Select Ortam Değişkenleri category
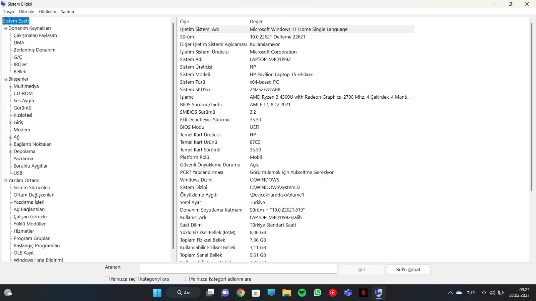The image size is (536, 301). click(x=34, y=195)
